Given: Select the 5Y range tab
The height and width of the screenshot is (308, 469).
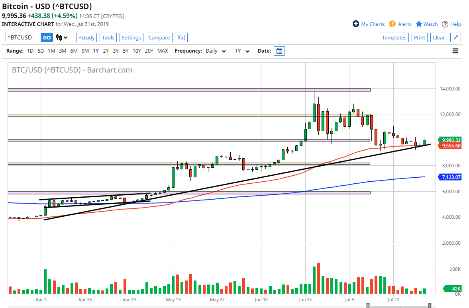Looking at the screenshot, I should tap(125, 51).
